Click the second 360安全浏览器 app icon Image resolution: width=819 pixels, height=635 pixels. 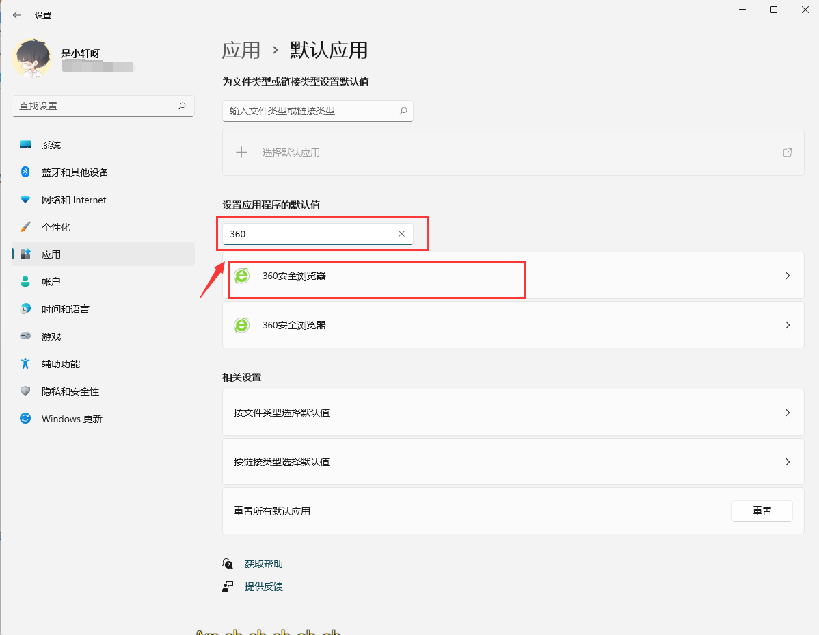click(241, 325)
